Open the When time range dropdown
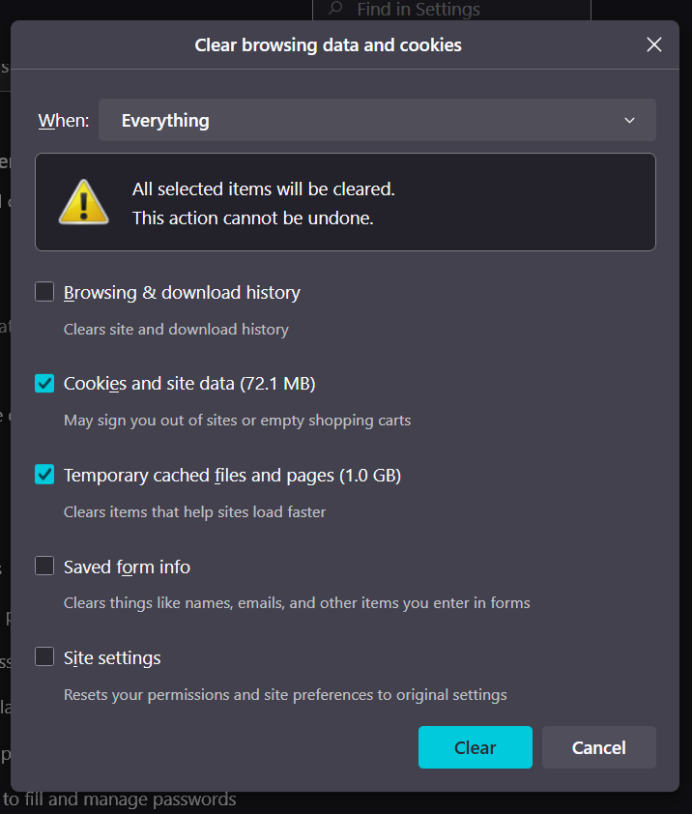 point(377,120)
